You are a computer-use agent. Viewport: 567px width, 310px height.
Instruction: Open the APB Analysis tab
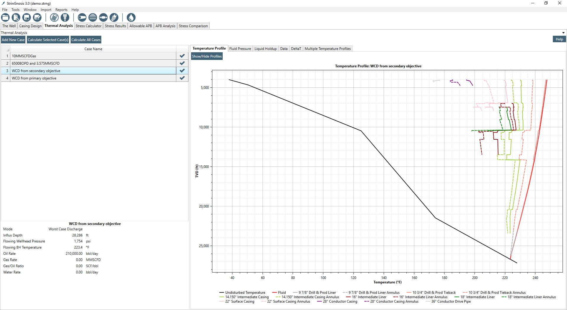pos(165,26)
